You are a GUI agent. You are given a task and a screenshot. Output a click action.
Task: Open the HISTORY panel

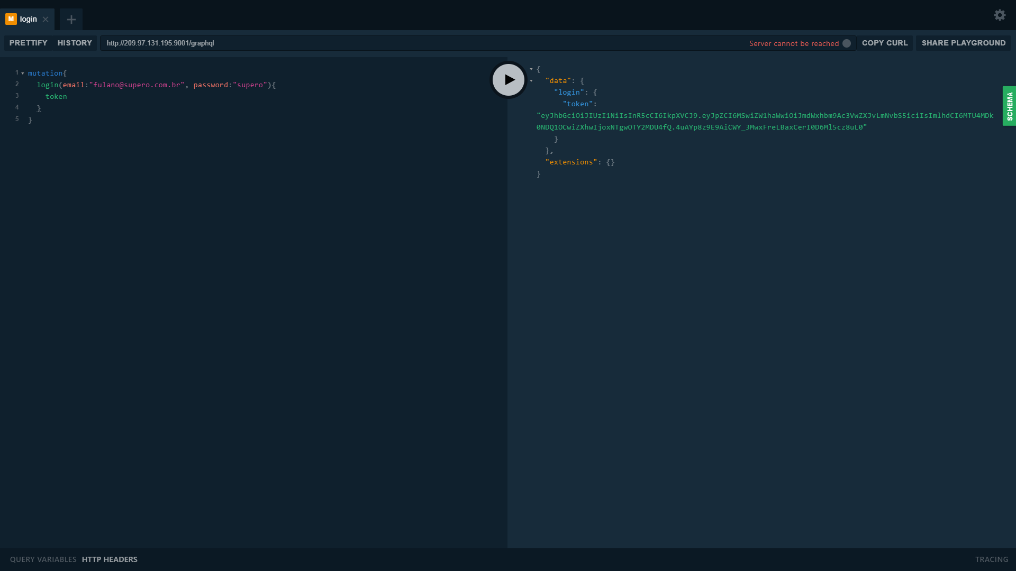click(75, 43)
